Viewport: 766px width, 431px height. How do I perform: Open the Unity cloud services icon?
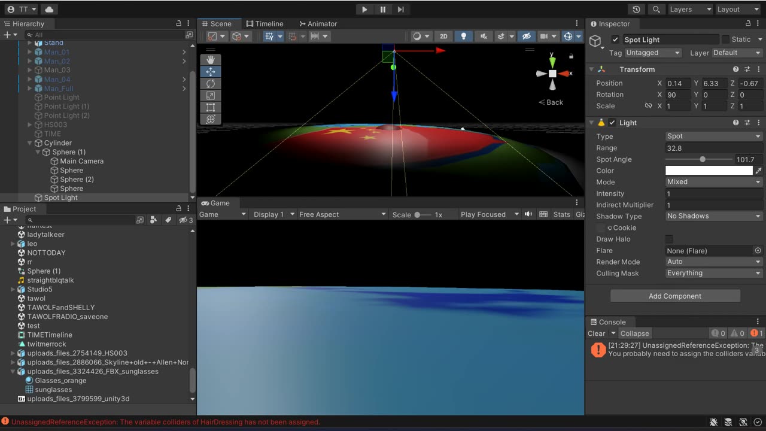coord(48,10)
